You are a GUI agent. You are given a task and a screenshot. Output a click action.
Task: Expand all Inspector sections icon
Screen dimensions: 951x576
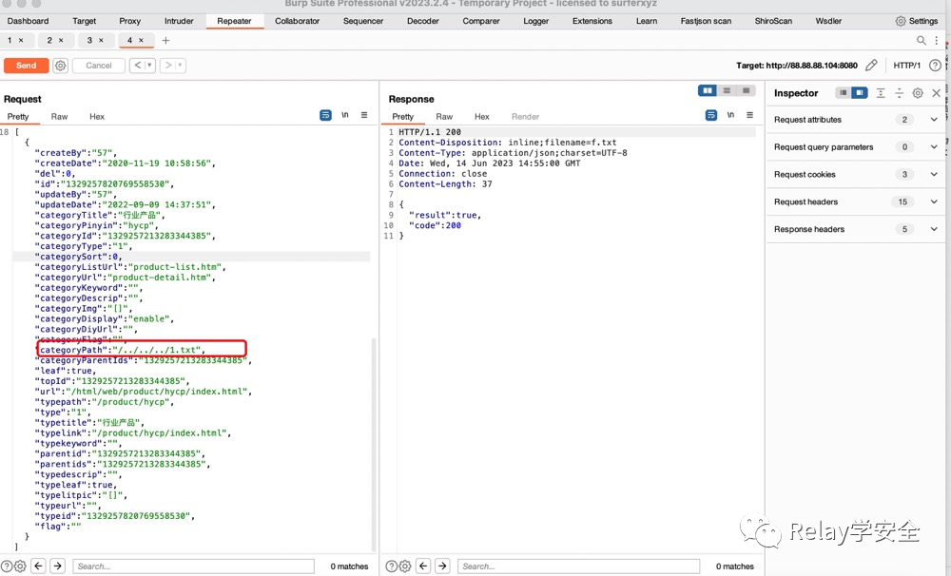[881, 93]
